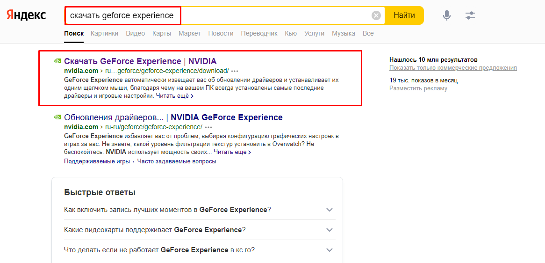Select the Поиск tab

(x=74, y=33)
